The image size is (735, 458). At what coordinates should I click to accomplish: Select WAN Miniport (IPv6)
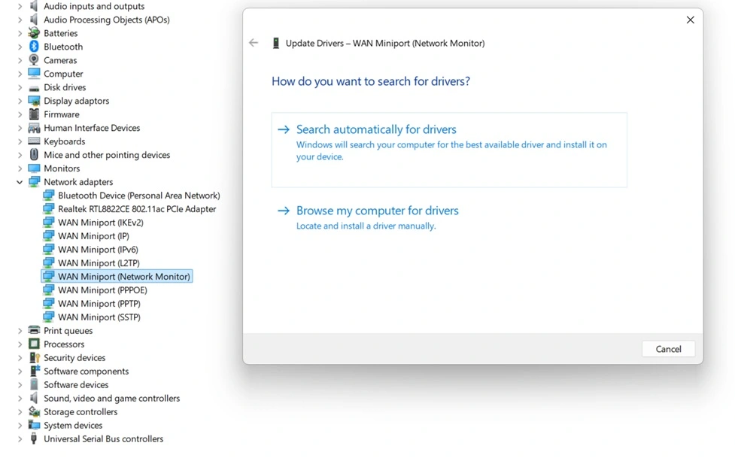click(98, 250)
